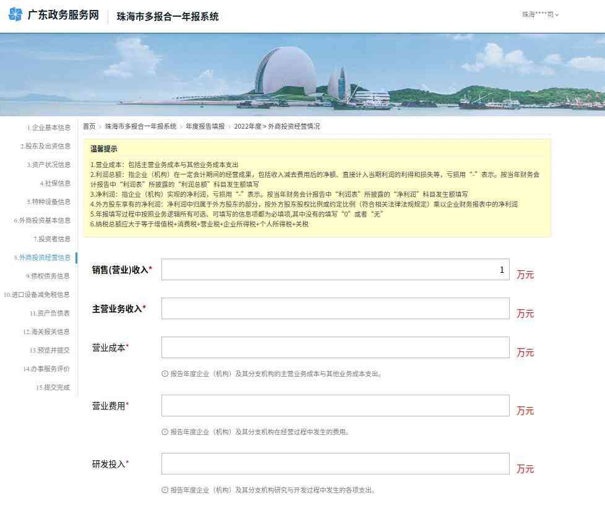Navigate to 3.资产状况信息 section
Image resolution: width=605 pixels, height=511 pixels.
click(48, 165)
